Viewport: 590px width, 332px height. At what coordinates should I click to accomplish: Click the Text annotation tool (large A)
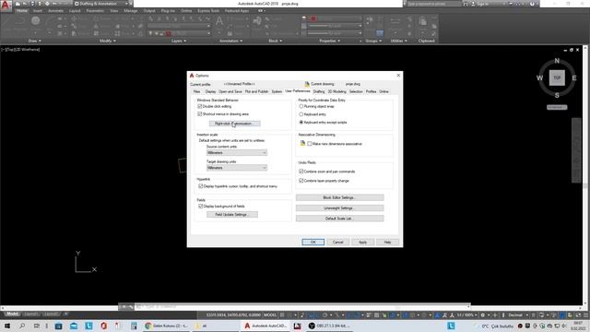(x=219, y=21)
